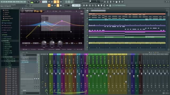This screenshot has width=170, height=95.
Task: Click the Play transport button
Action: pyautogui.click(x=35, y=2)
